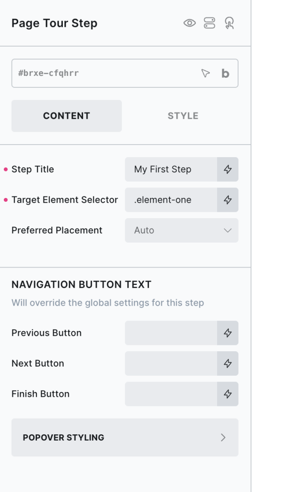Click the Target Element Selector field

(x=171, y=200)
